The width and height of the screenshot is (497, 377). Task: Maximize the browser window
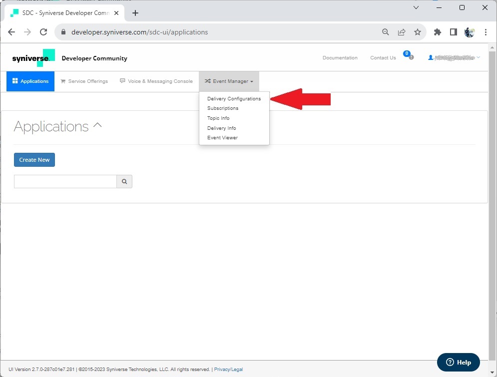click(x=462, y=7)
